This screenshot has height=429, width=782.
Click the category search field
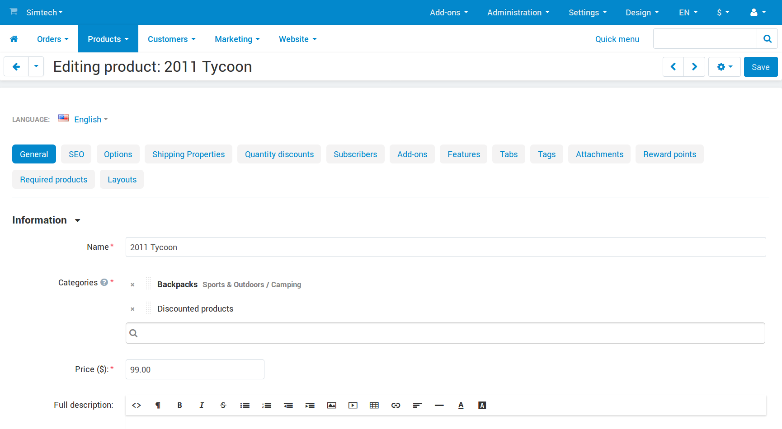click(445, 333)
